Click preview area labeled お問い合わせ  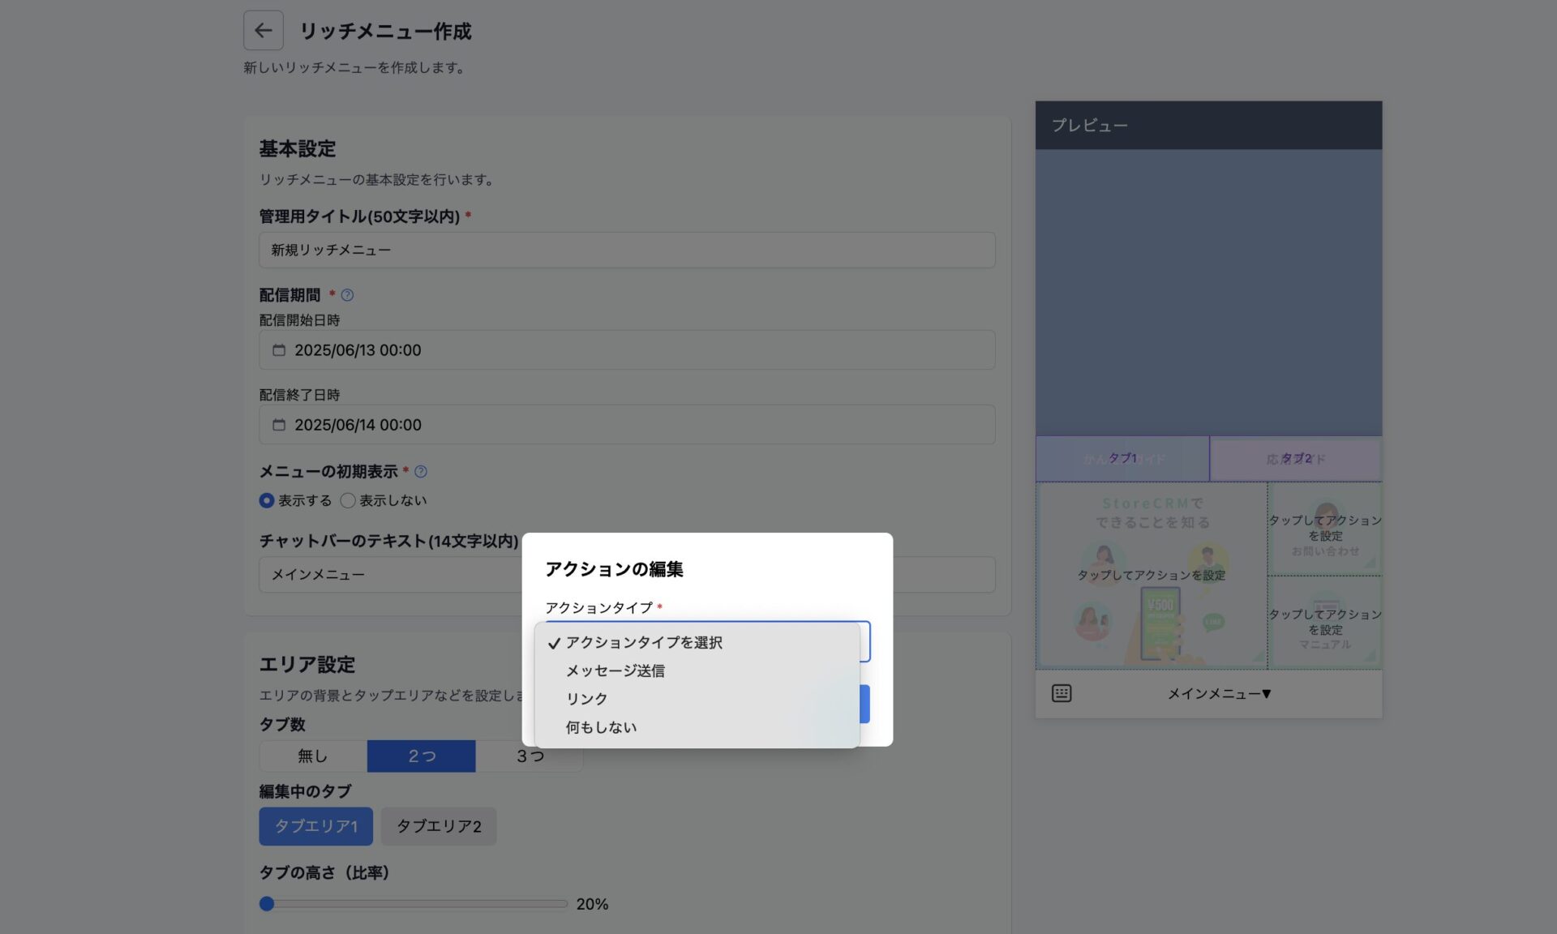pos(1325,529)
